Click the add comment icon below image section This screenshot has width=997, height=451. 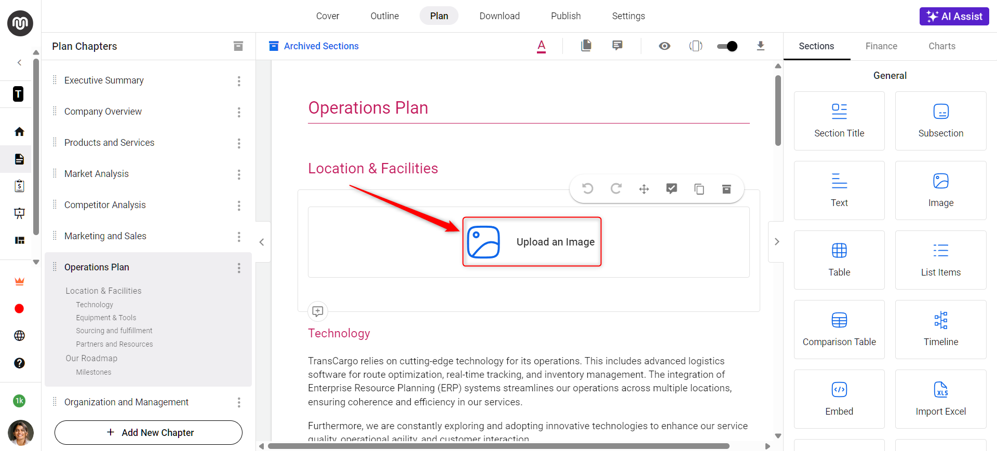tap(318, 311)
